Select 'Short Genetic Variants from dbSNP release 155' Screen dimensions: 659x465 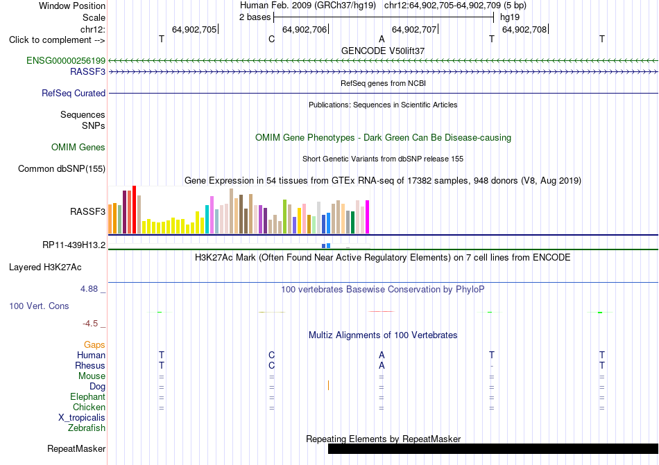point(382,159)
